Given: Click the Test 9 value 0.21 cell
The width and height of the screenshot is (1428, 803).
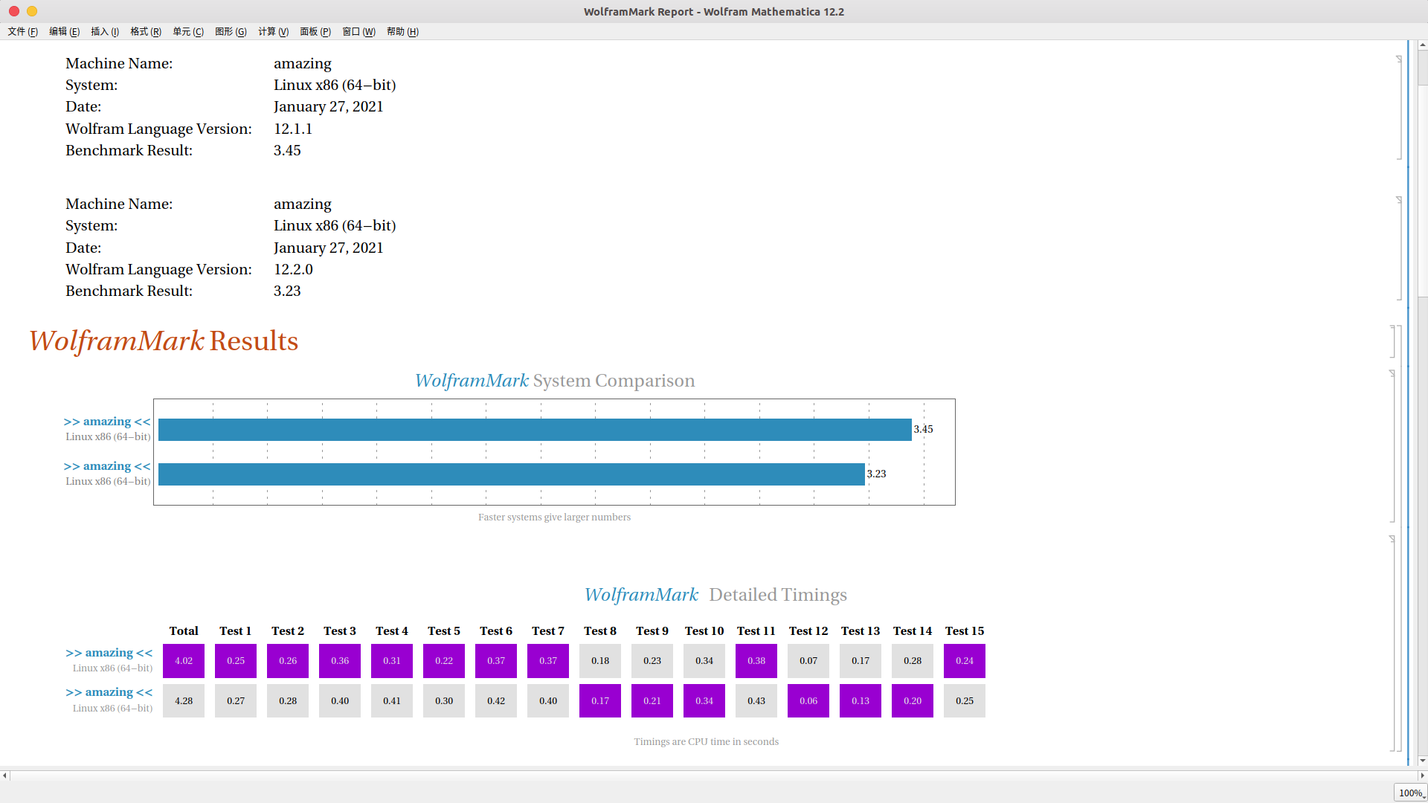Looking at the screenshot, I should (652, 701).
